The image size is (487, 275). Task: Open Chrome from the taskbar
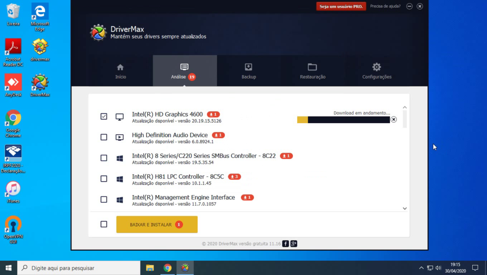point(167,268)
